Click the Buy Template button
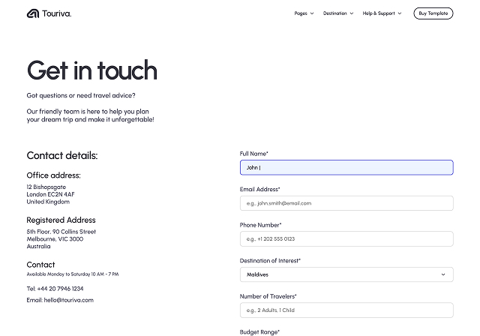The height and width of the screenshot is (336, 480). (433, 13)
